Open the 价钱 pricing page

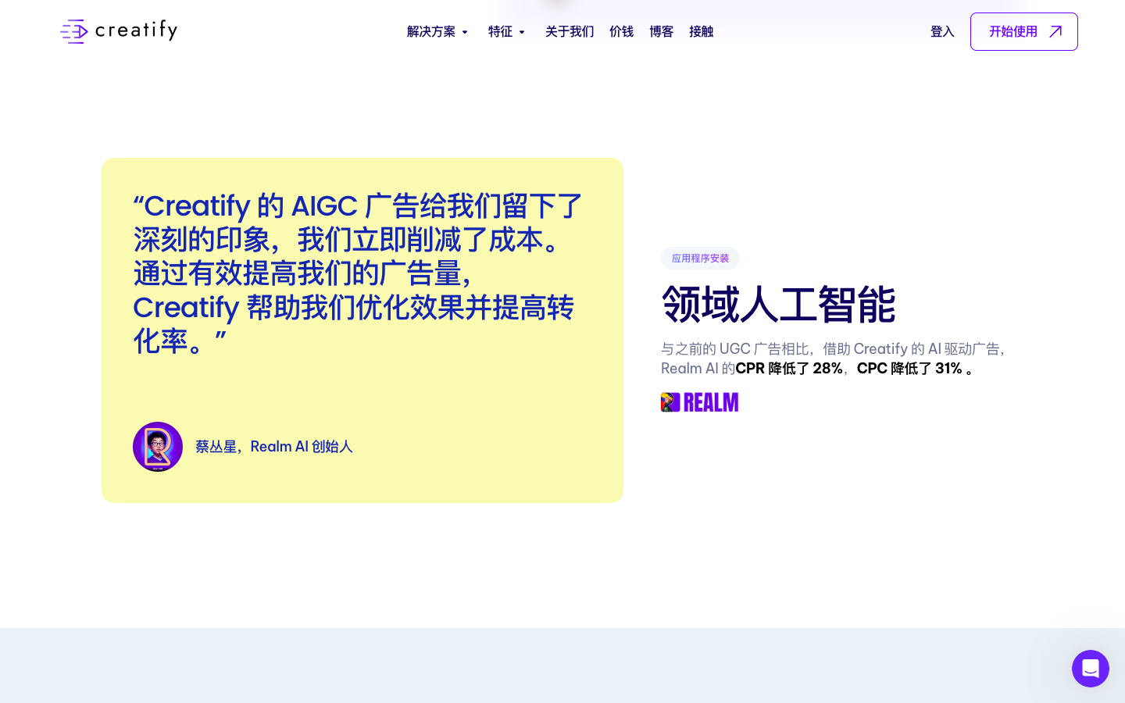pos(622,31)
